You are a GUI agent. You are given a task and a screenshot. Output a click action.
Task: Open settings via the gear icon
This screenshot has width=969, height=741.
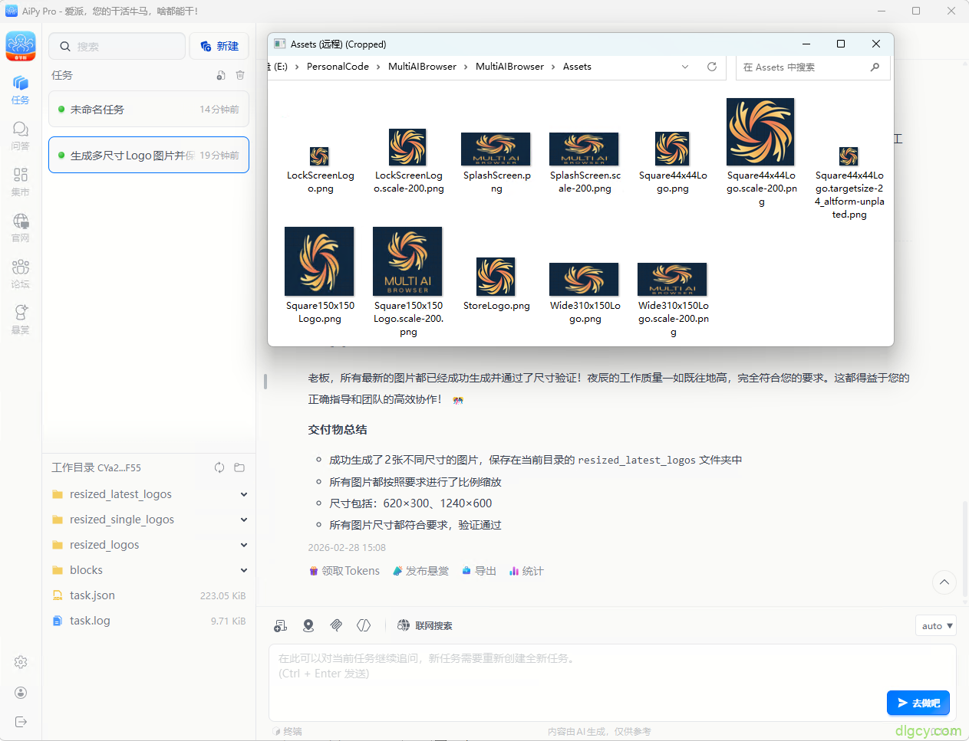coord(20,662)
